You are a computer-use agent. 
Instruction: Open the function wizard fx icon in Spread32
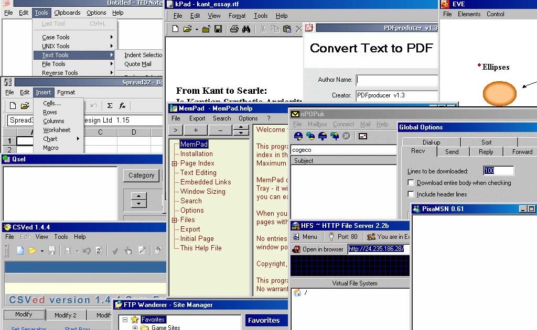pos(122,106)
